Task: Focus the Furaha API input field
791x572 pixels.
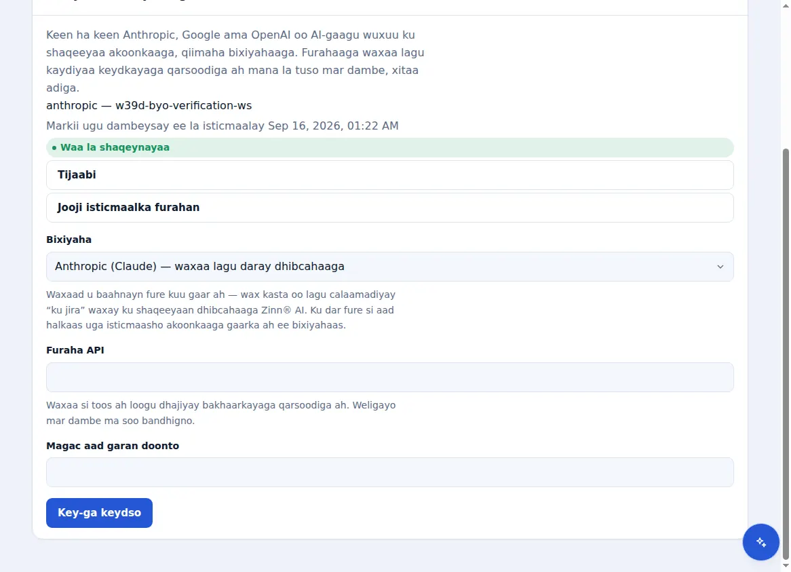Action: click(389, 377)
